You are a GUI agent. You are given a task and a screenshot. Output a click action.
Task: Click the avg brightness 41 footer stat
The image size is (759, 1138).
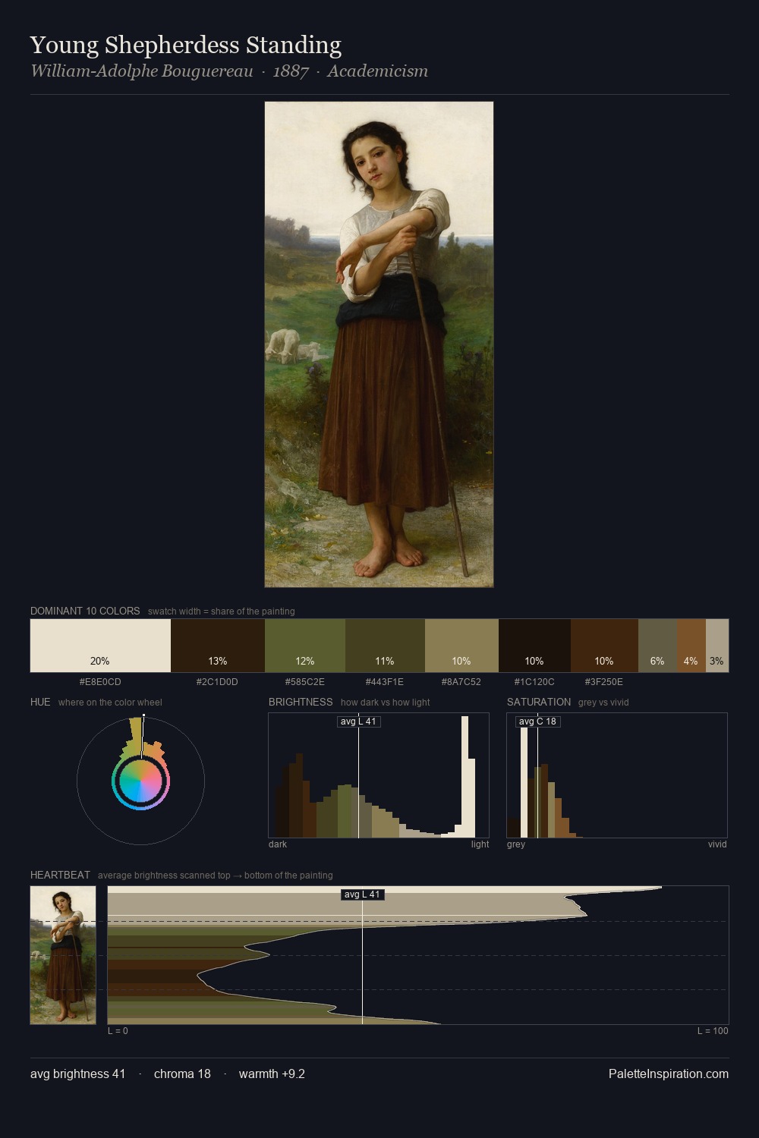(77, 1074)
